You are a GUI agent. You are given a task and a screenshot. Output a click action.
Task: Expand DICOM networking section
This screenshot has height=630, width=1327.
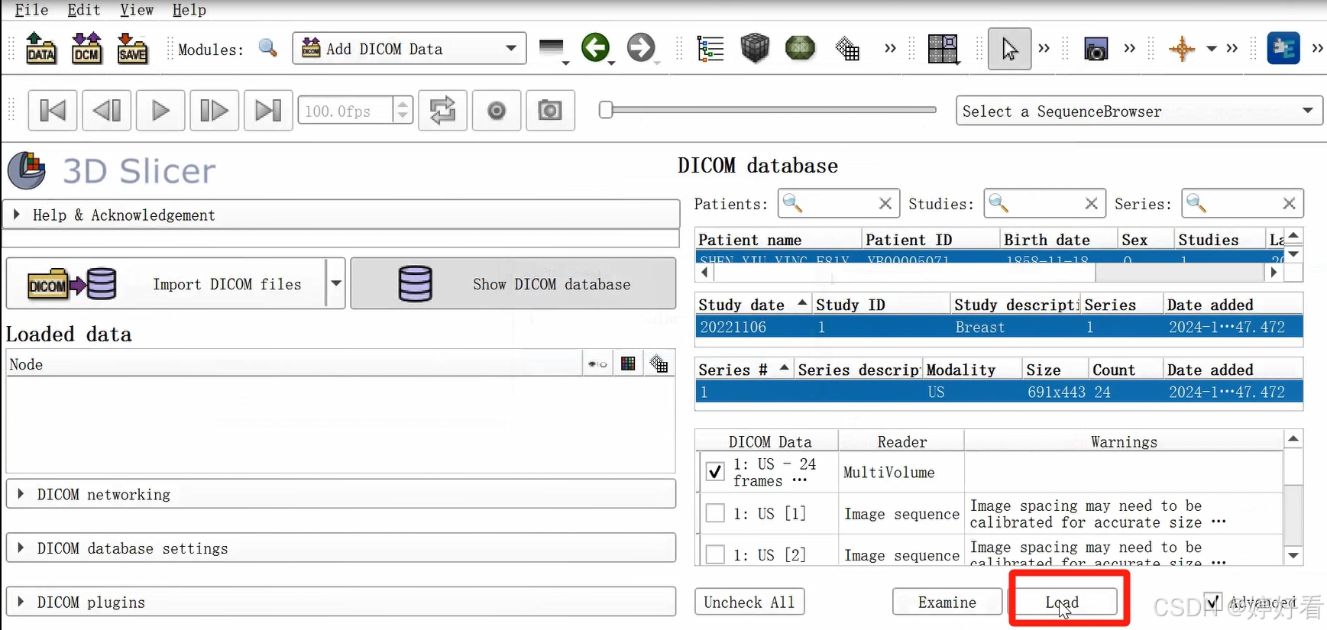click(341, 494)
